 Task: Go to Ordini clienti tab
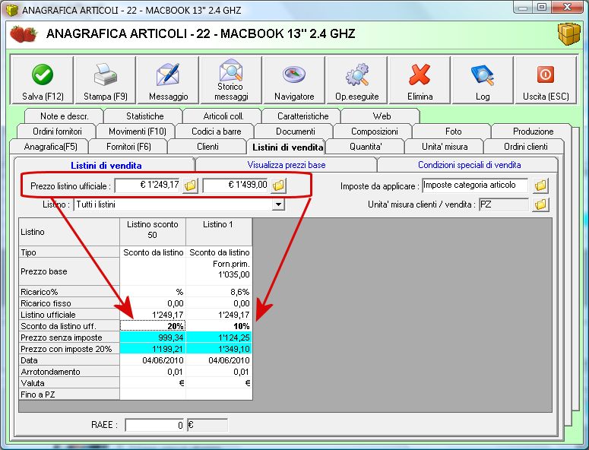point(525,147)
